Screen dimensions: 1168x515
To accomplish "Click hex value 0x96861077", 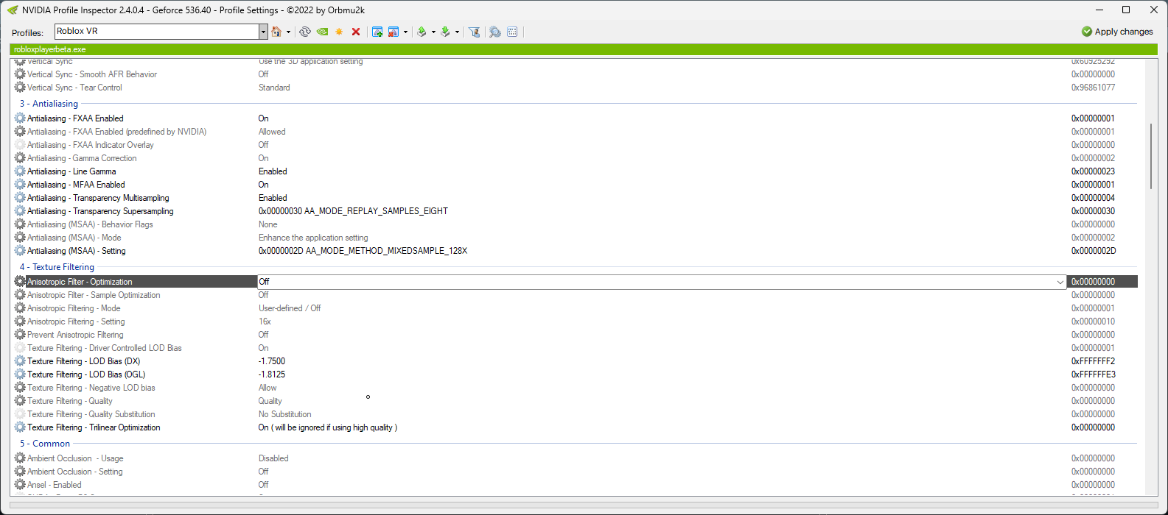I will coord(1094,88).
